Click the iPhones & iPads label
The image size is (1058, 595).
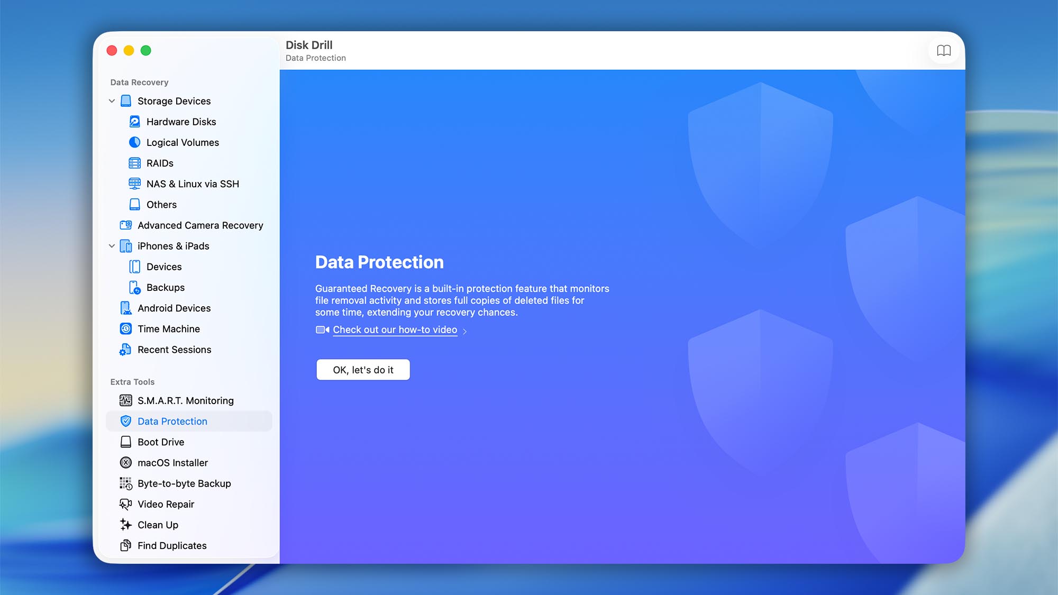pyautogui.click(x=174, y=246)
